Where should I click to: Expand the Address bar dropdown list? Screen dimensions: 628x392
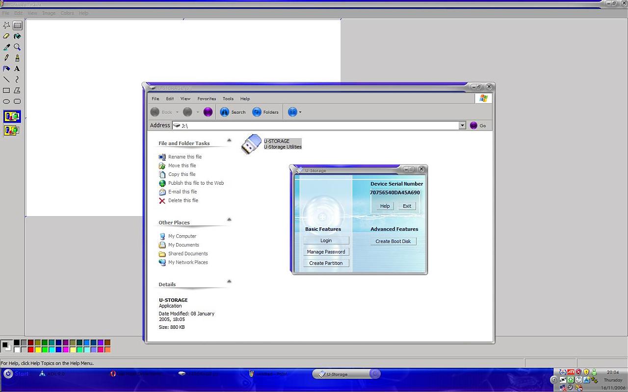(462, 125)
